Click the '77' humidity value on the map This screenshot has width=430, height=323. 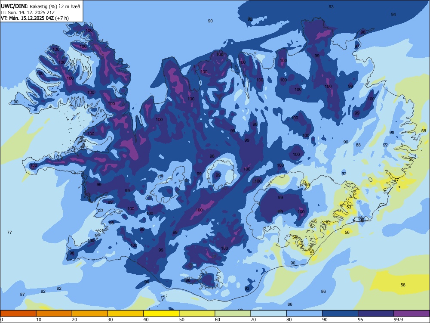(x=9, y=233)
